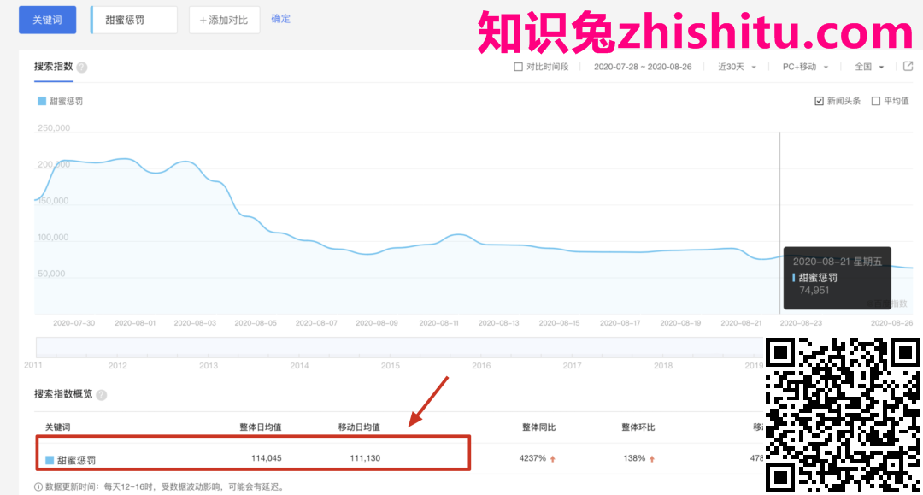Click the 138% value in 整体环比
Screen dimensions: 923x495
(x=634, y=458)
